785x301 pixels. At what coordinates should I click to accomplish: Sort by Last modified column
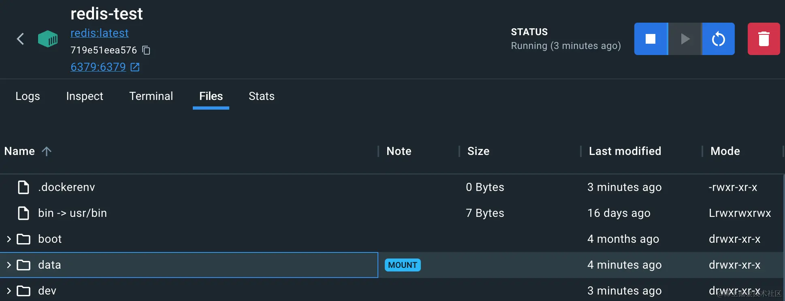click(x=625, y=151)
